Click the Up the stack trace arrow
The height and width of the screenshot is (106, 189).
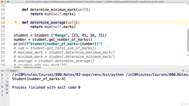click(7, 75)
